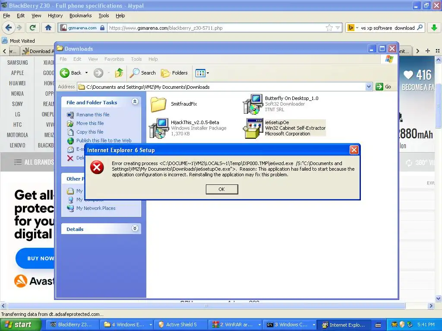Open WinRAR archives taskbar group
This screenshot has height=331, width=442.
click(236, 325)
